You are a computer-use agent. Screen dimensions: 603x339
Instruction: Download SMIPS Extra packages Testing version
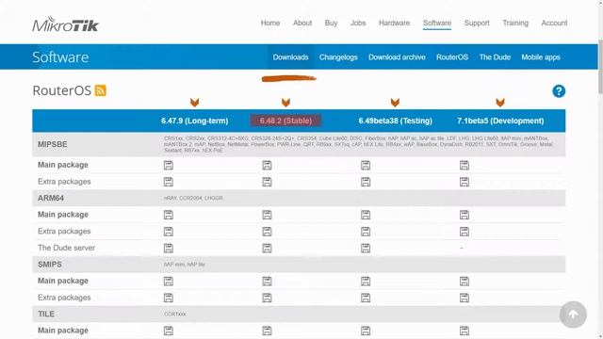tap(366, 298)
